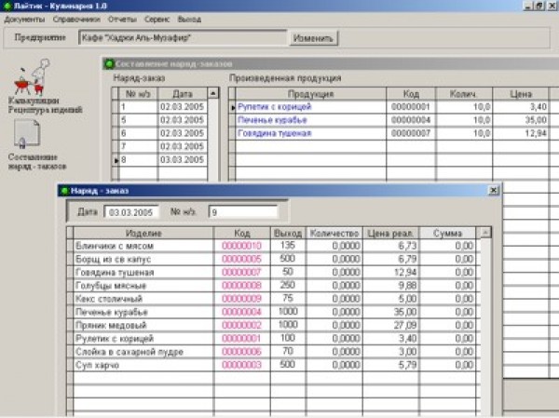Select the Суп харчо row
Image resolution: width=559 pixels, height=418 pixels.
click(275, 365)
